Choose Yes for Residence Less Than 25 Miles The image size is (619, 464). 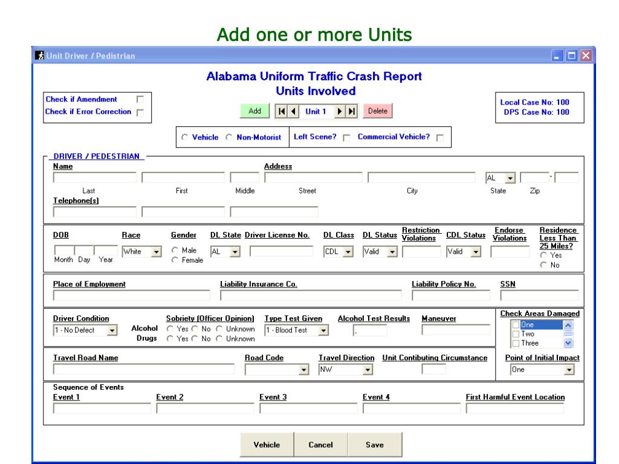click(x=543, y=256)
